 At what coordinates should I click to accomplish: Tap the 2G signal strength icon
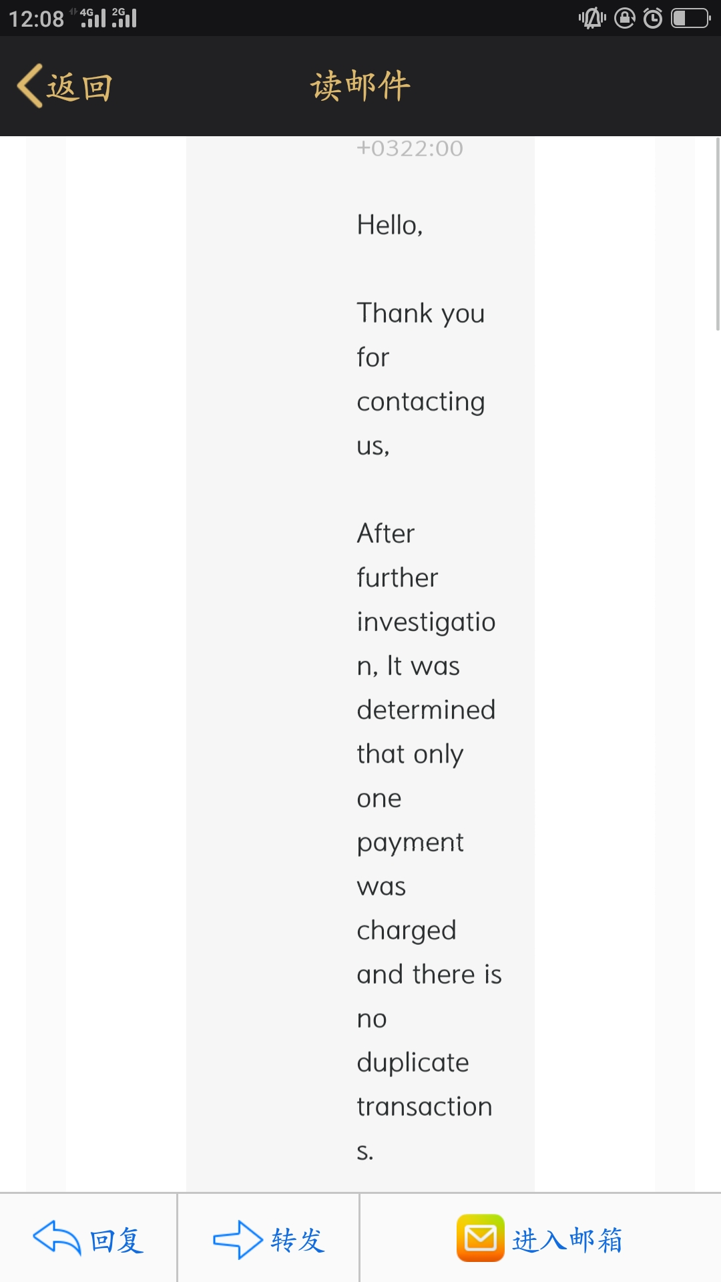coord(124,17)
